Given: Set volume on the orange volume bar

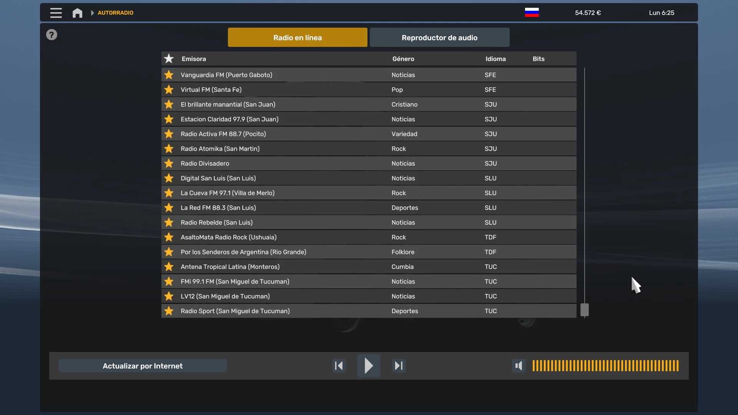Looking at the screenshot, I should pos(605,365).
